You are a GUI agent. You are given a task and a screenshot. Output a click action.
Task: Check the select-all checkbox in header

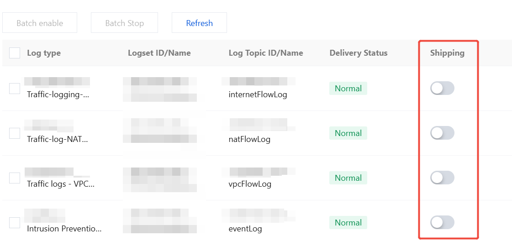15,53
